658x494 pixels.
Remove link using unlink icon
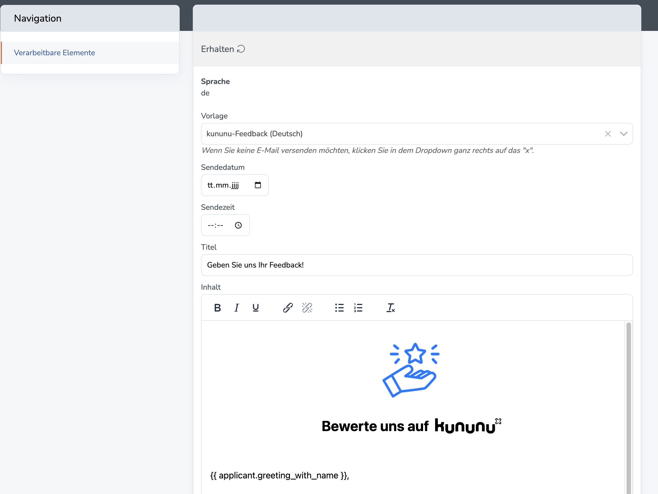[307, 308]
